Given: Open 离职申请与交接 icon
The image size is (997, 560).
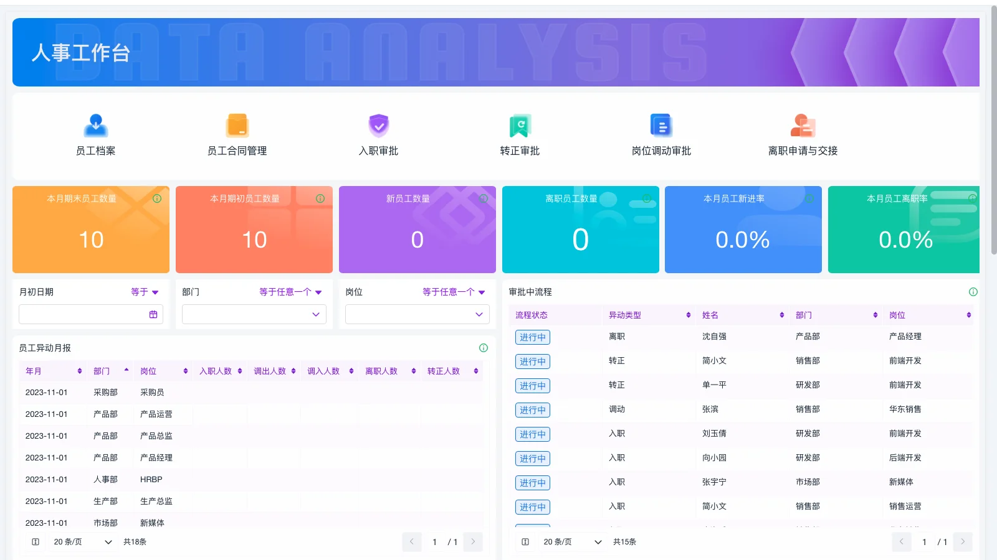Looking at the screenshot, I should [803, 126].
